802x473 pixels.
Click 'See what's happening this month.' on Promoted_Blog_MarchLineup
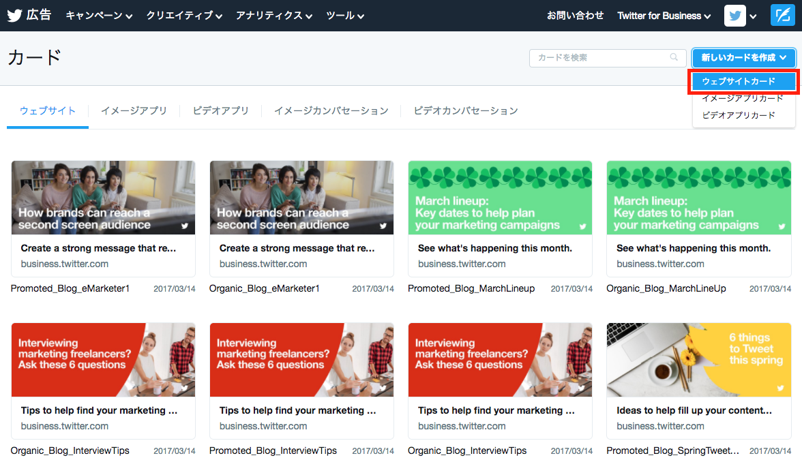point(495,248)
